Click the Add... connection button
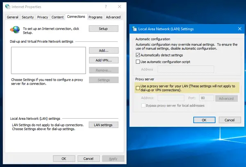This screenshot has height=167, width=246. (104, 50)
